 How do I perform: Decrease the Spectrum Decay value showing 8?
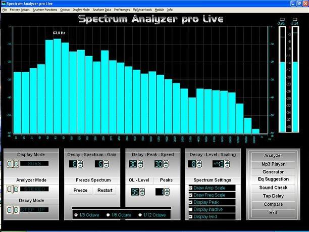point(80,166)
